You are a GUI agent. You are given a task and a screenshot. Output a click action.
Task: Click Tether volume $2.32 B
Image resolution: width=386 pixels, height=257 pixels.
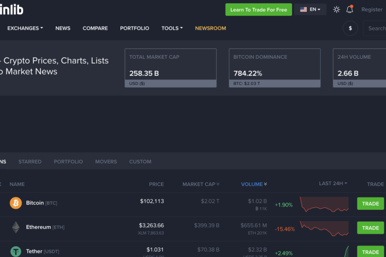pyautogui.click(x=257, y=250)
